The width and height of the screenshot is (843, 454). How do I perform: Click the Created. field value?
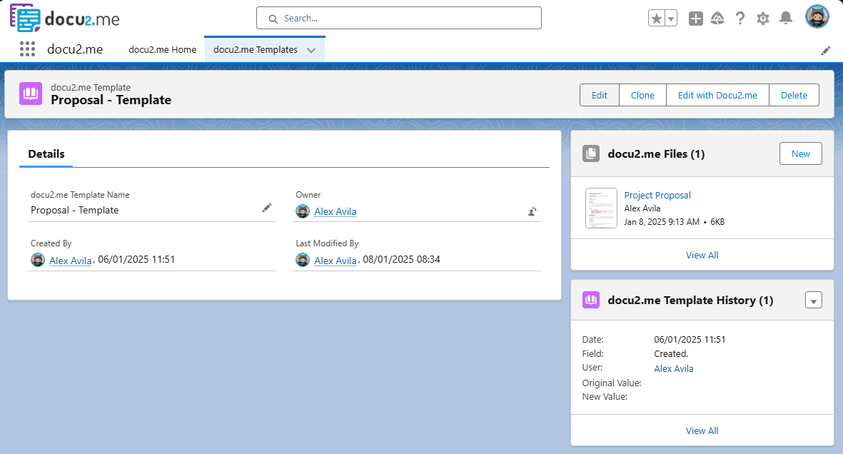(x=671, y=353)
